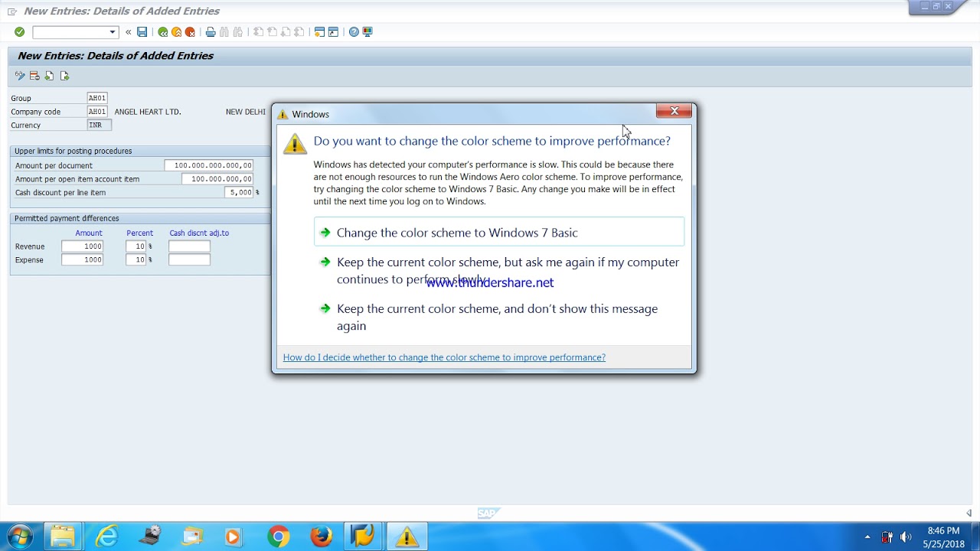980x551 pixels.
Task: Click the Last Page icon
Action: [299, 32]
